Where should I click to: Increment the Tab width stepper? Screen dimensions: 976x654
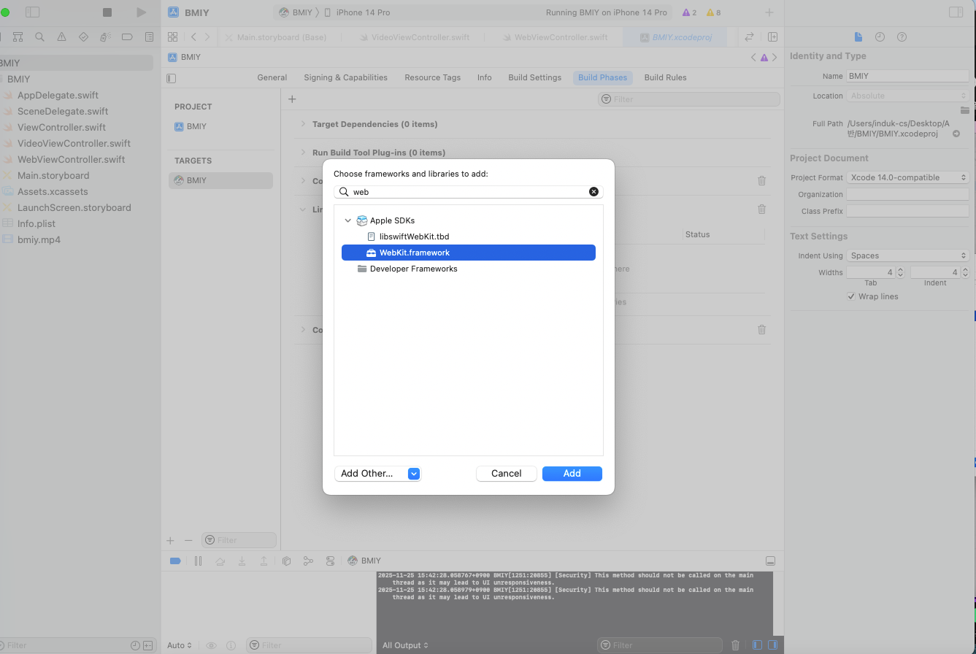(900, 269)
